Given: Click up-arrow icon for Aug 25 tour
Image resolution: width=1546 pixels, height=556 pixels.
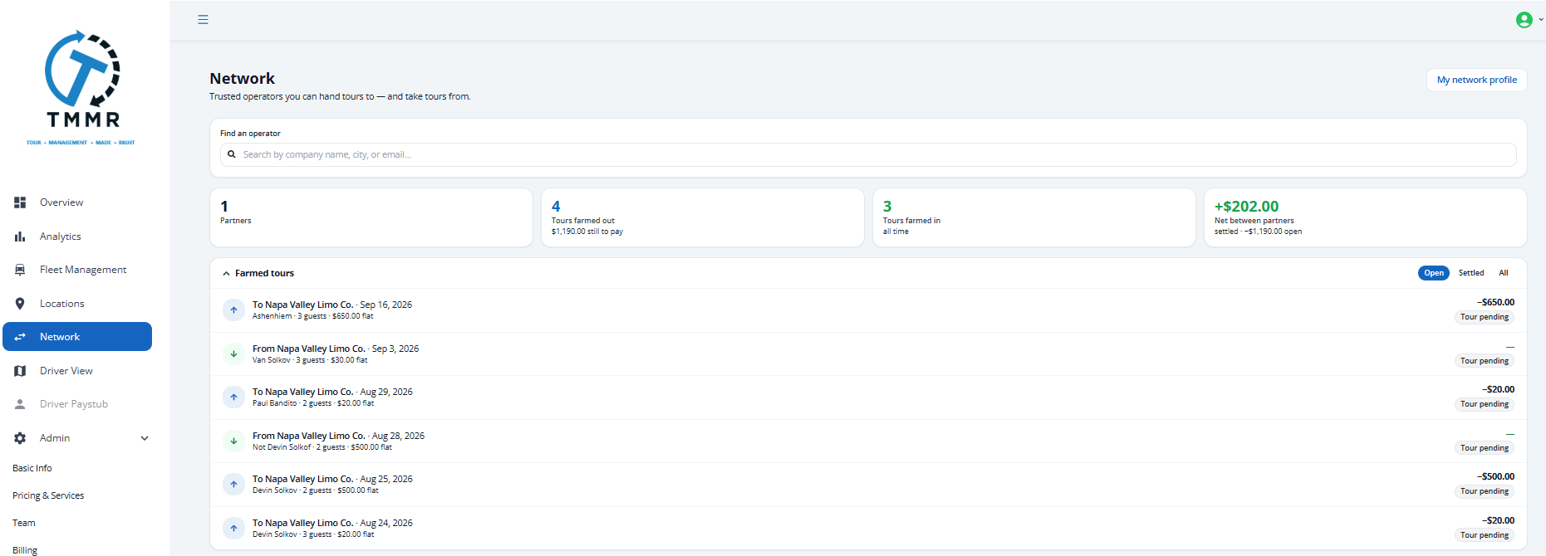Looking at the screenshot, I should [233, 485].
